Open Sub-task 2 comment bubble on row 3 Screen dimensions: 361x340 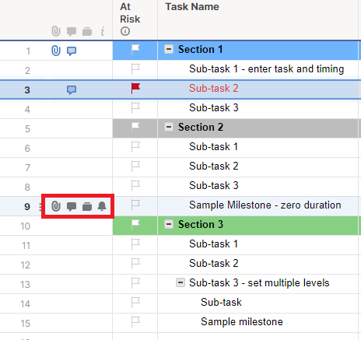pos(72,89)
